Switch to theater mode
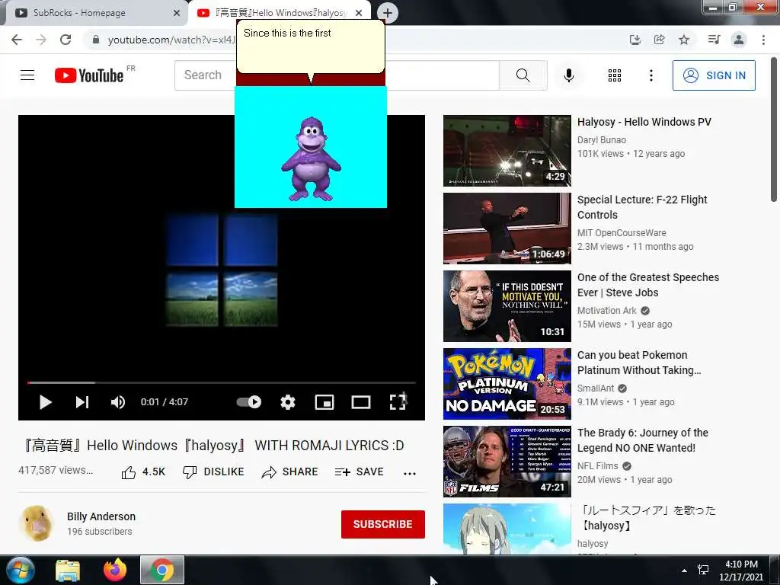This screenshot has width=780, height=585. [x=360, y=402]
